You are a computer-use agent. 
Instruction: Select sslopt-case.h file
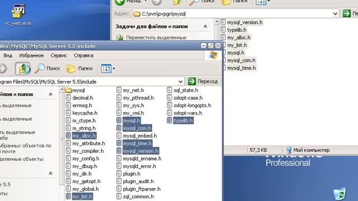click(x=185, y=98)
